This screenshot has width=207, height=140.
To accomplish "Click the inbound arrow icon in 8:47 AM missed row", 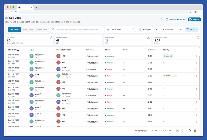I will tap(87, 95).
